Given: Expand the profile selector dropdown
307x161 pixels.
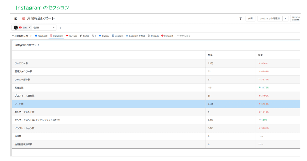Looking at the screenshot, I should 54,28.
